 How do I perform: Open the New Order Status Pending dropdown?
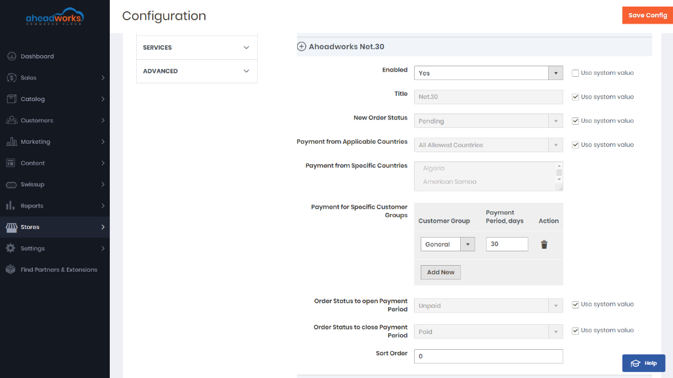(488, 121)
